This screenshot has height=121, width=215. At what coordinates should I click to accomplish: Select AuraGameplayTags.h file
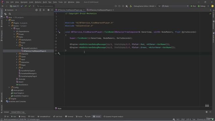29,76
